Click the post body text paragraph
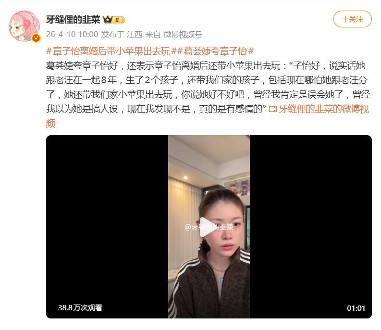The height and width of the screenshot is (330, 381). 208,87
